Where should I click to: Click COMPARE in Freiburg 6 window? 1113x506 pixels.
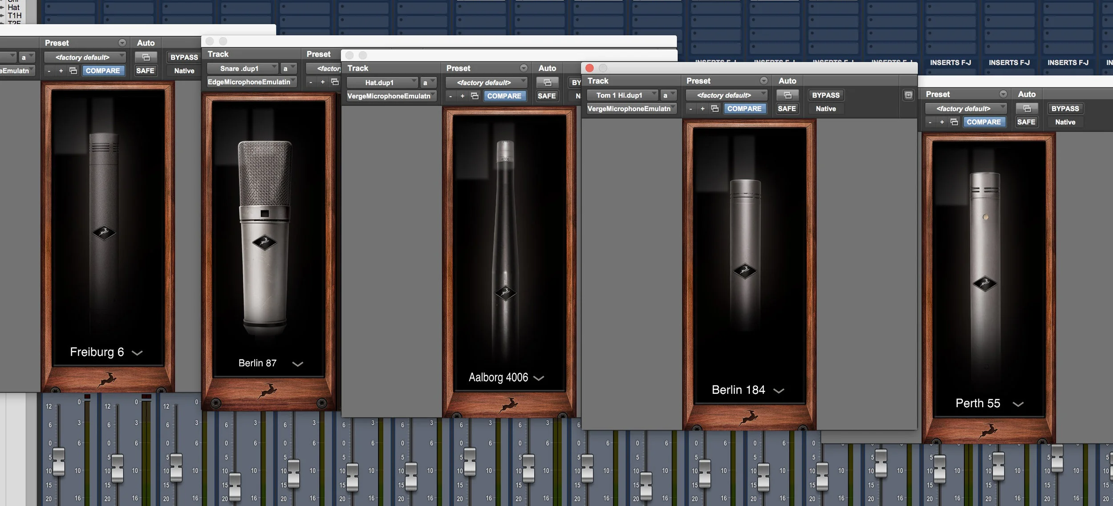tap(103, 70)
